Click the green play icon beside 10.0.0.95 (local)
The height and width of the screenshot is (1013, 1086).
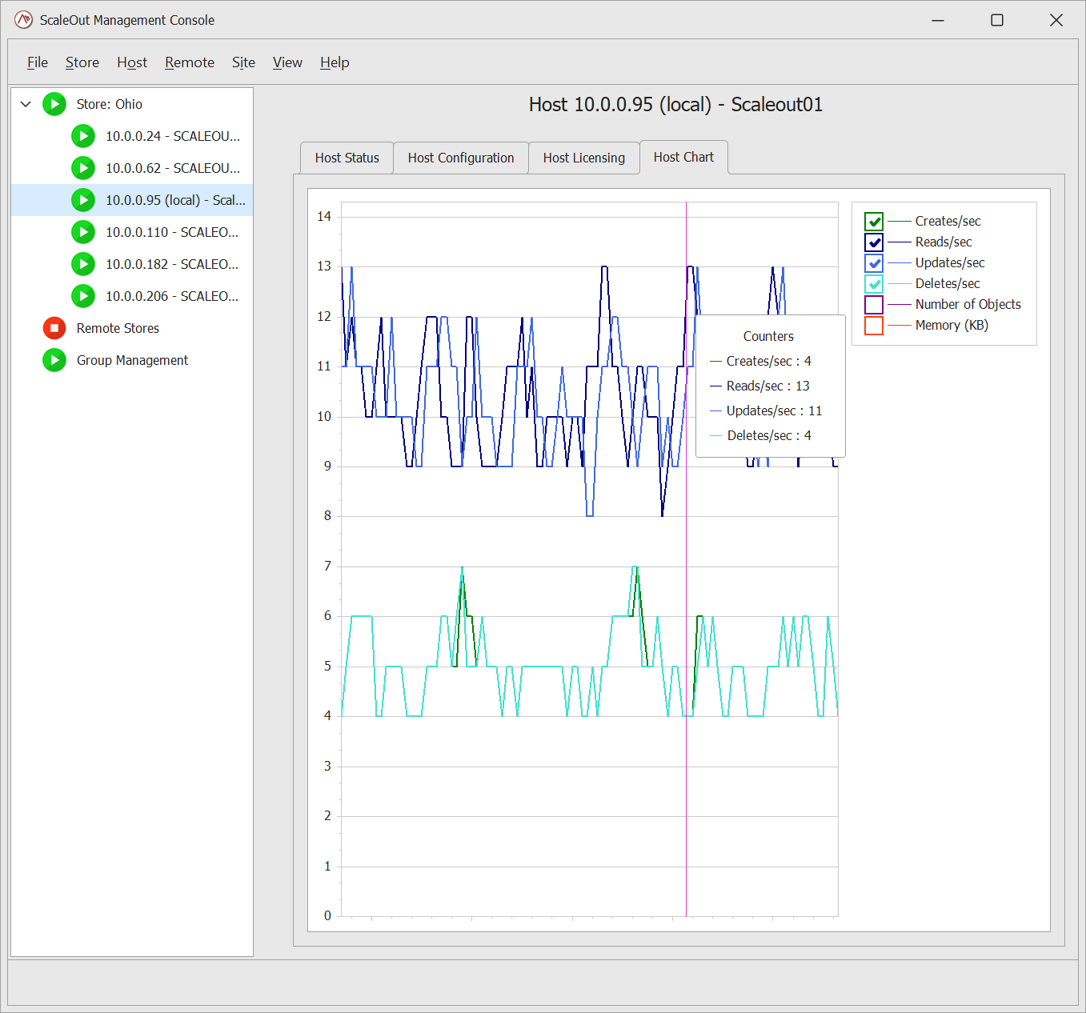tap(83, 200)
